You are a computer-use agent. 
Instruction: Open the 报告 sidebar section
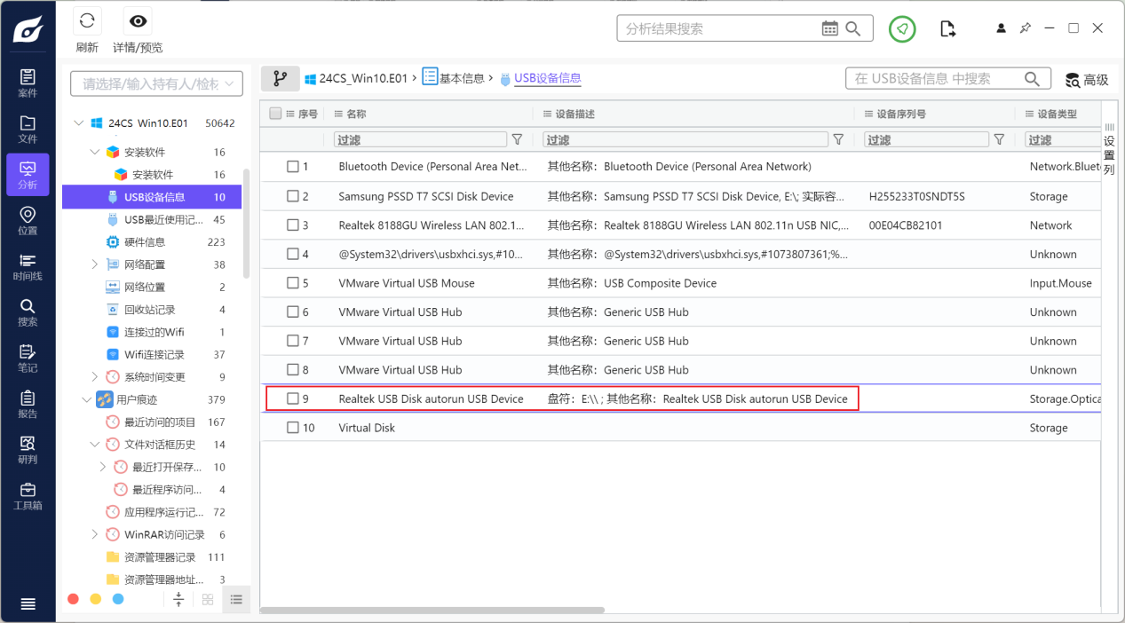(x=28, y=405)
